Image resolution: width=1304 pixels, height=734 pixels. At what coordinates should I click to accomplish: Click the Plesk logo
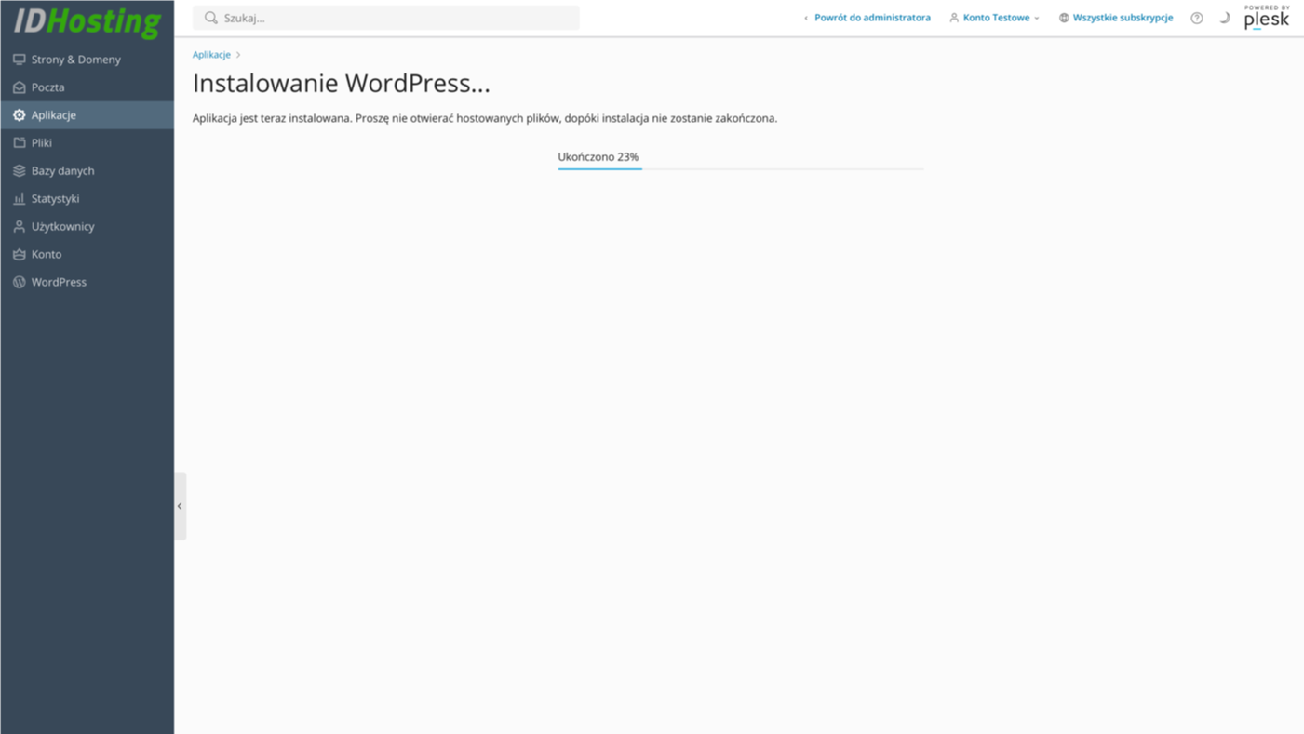(1267, 18)
